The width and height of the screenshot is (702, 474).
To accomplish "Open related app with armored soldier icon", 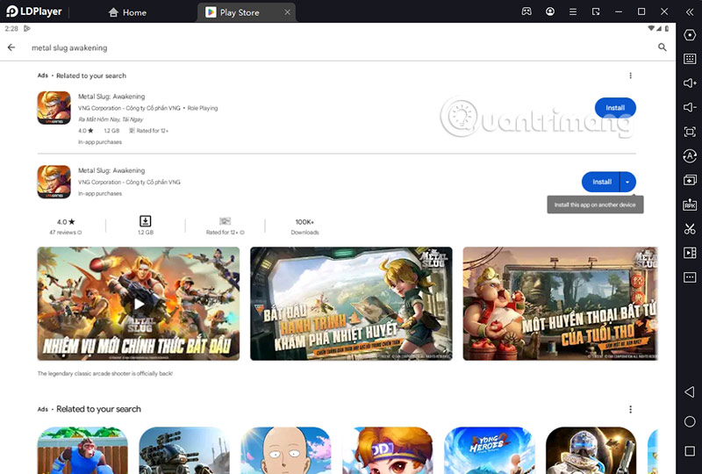I will 591,450.
